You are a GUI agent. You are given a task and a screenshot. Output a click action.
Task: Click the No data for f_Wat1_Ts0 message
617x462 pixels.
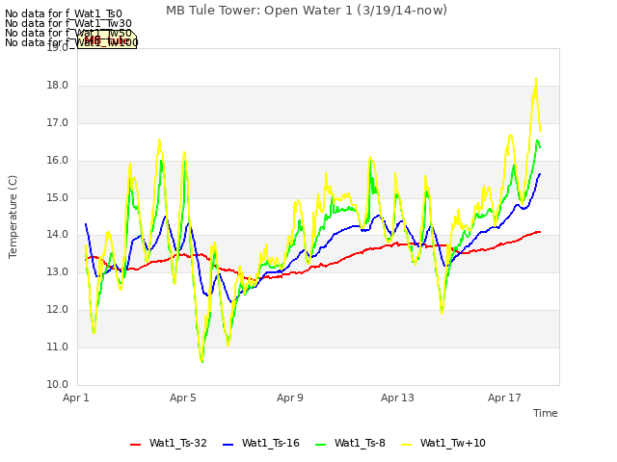[x=64, y=14]
